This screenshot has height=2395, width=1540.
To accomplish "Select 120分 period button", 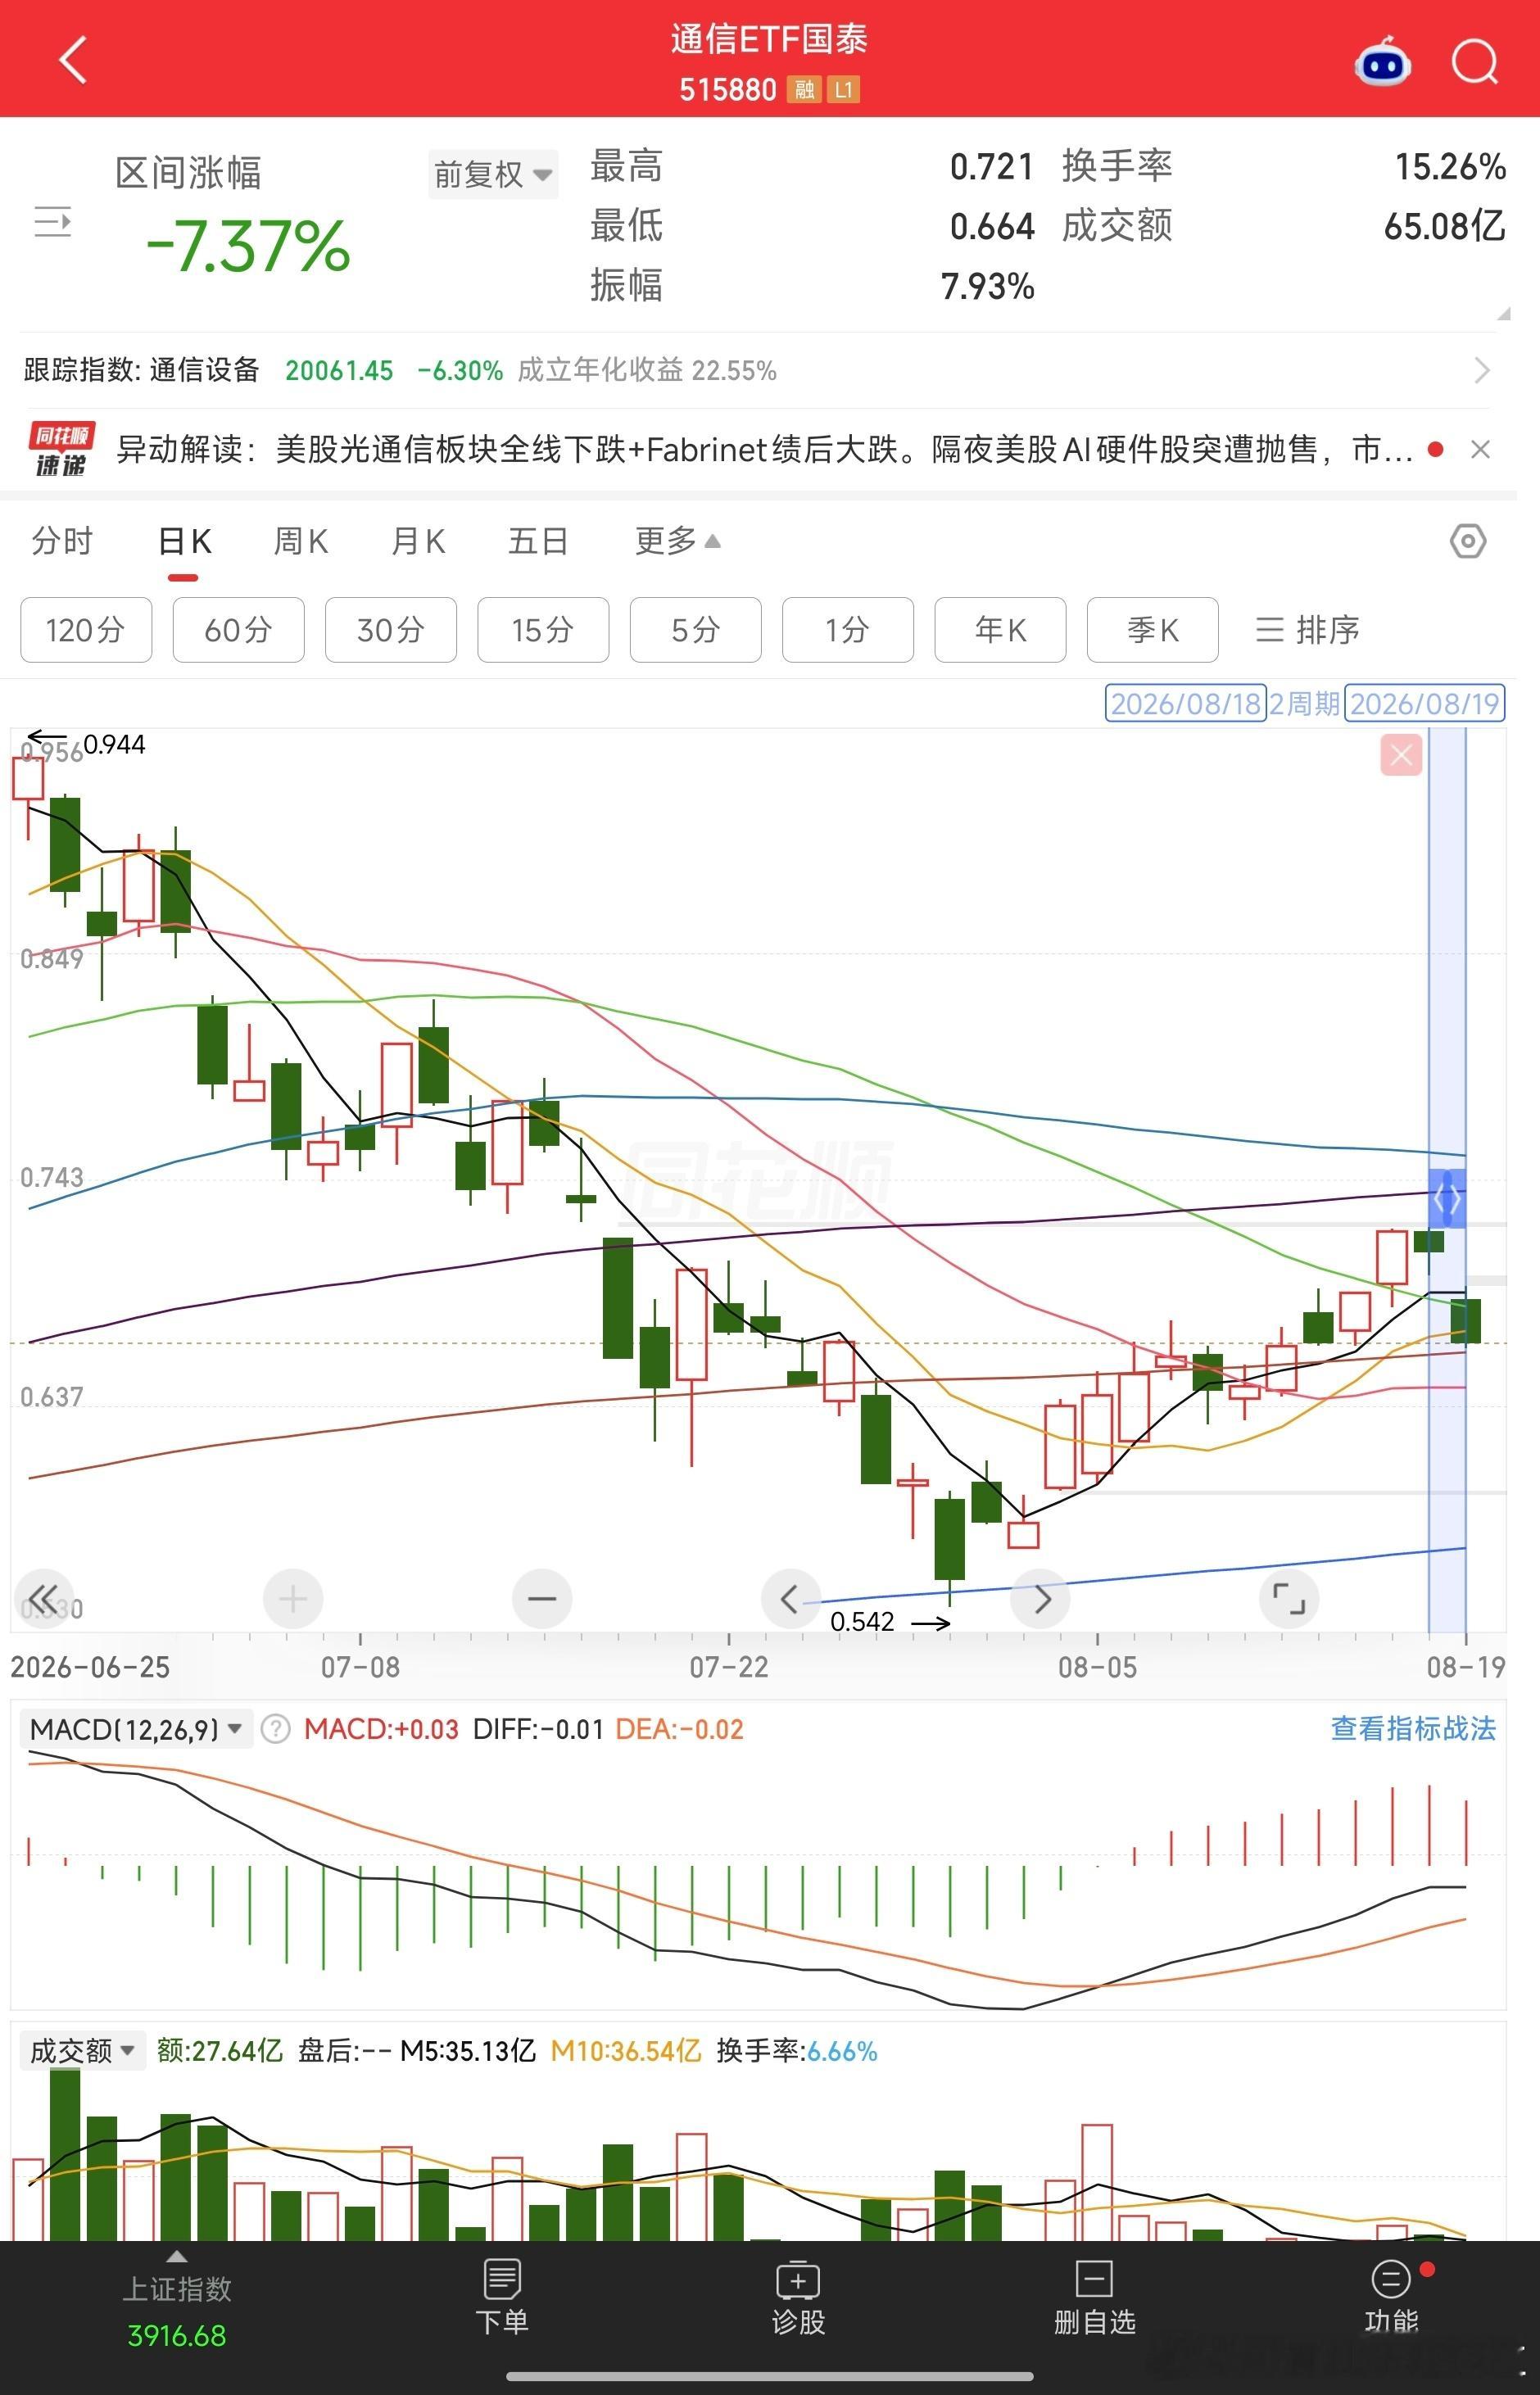I will click(x=86, y=630).
